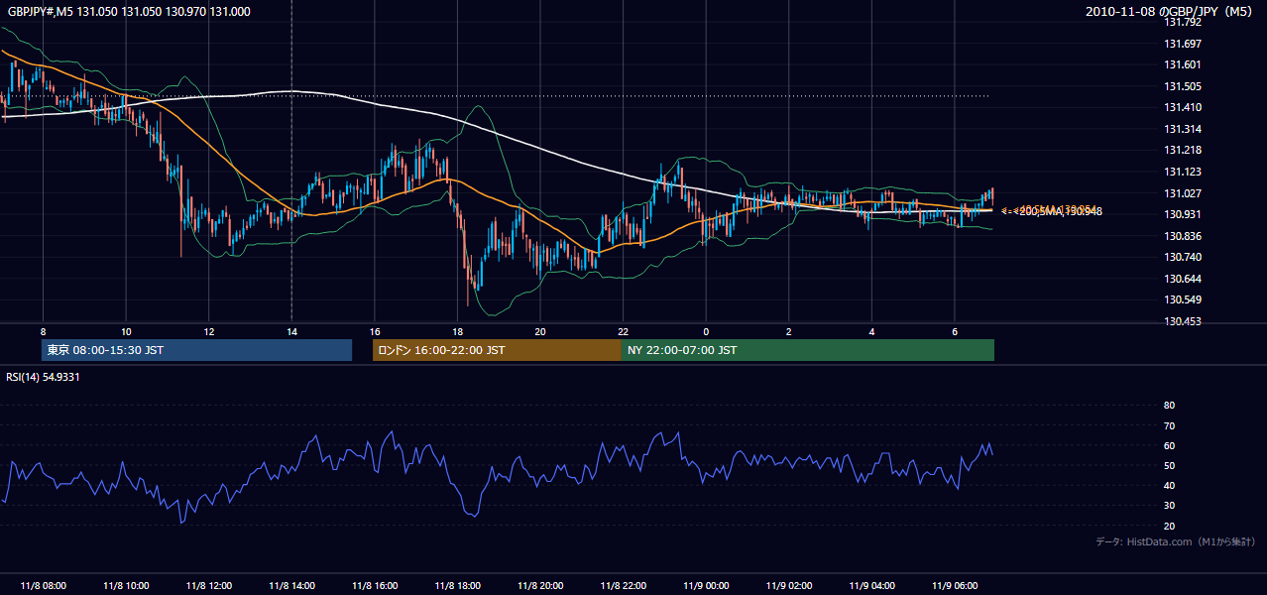The width and height of the screenshot is (1267, 595).
Task: Click price axis label 131.314
Action: (x=1182, y=129)
